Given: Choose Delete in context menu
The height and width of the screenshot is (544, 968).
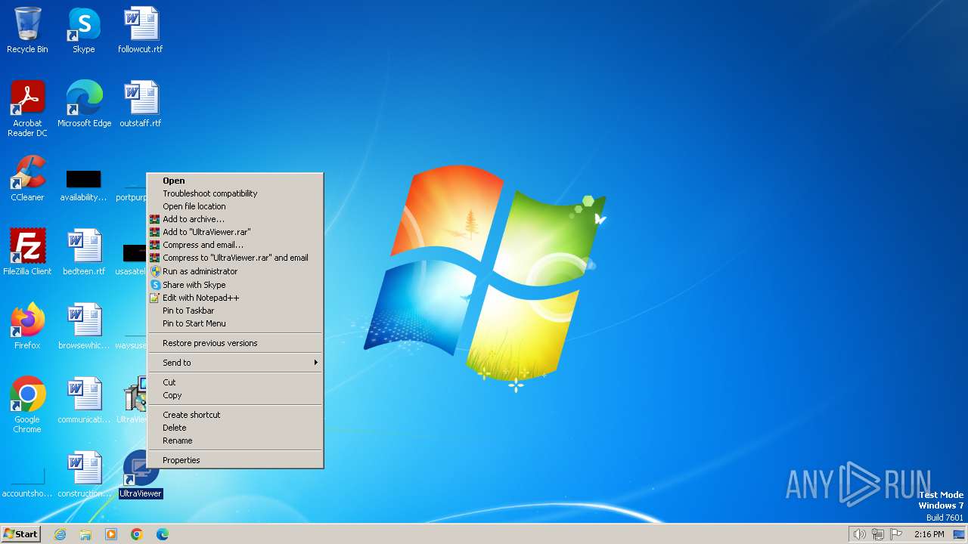Looking at the screenshot, I should click(235, 428).
